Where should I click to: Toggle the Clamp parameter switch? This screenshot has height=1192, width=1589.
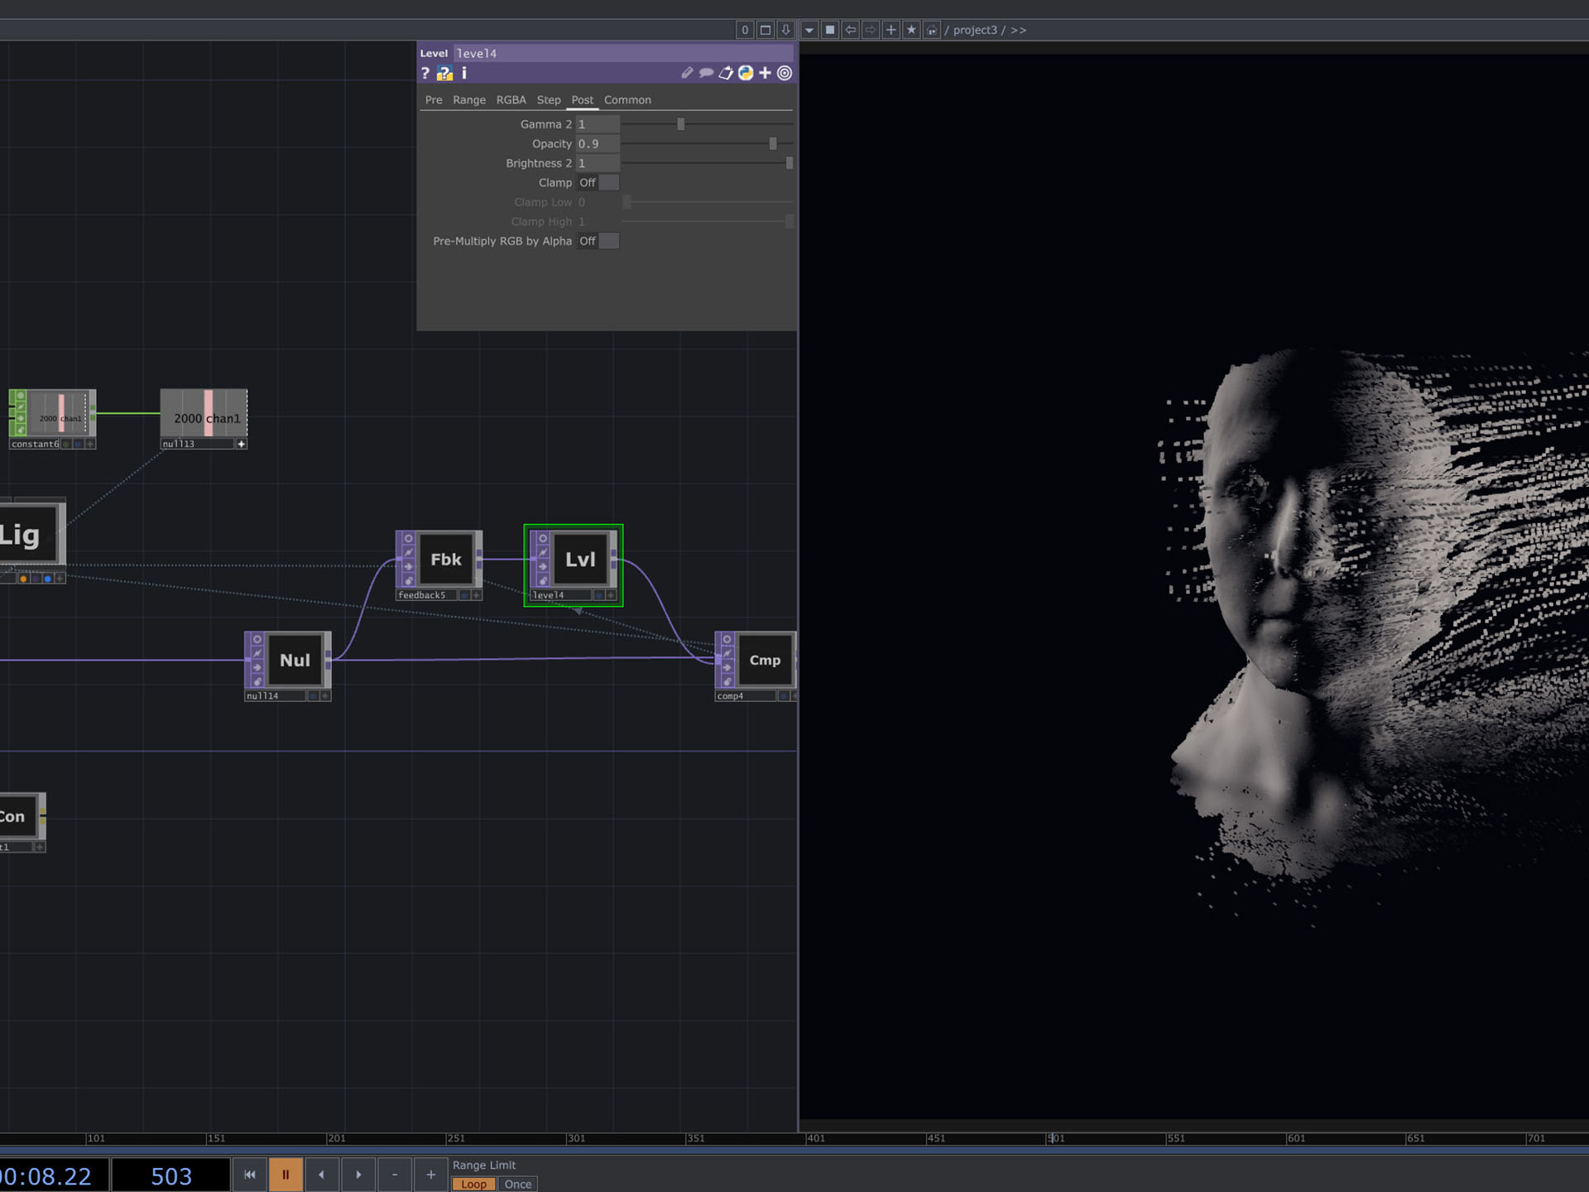pyautogui.click(x=607, y=183)
